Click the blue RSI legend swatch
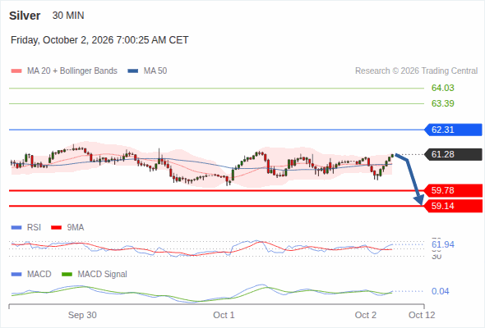Screen dimensions: 485x328 (16, 228)
